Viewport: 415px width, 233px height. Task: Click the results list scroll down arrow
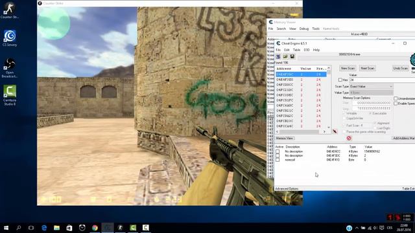tap(329, 127)
